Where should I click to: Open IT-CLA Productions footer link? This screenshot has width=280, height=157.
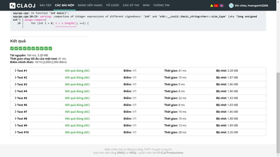(x=170, y=153)
